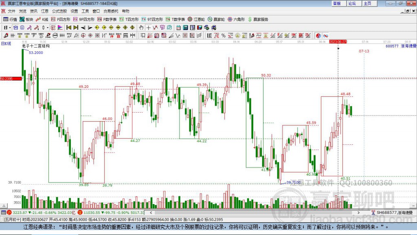Click the 论坛 forum button
This screenshot has width=417, height=235.
354,3
